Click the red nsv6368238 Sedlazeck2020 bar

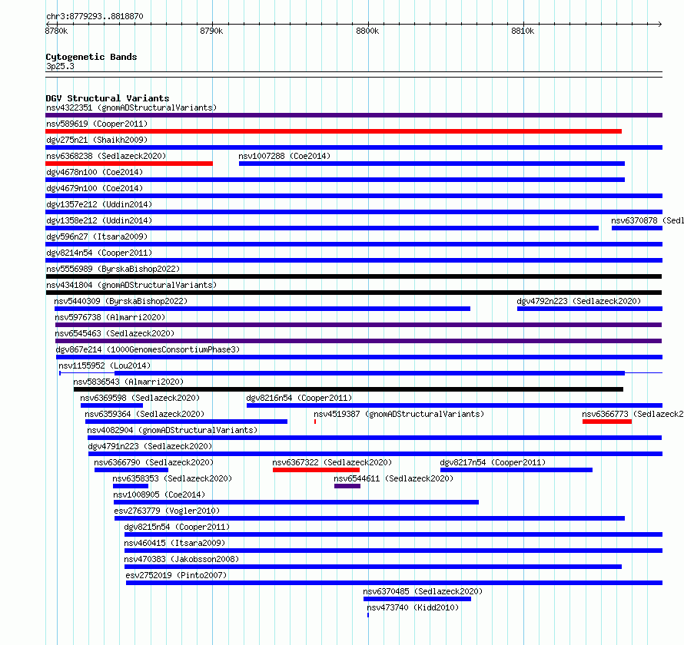point(129,164)
